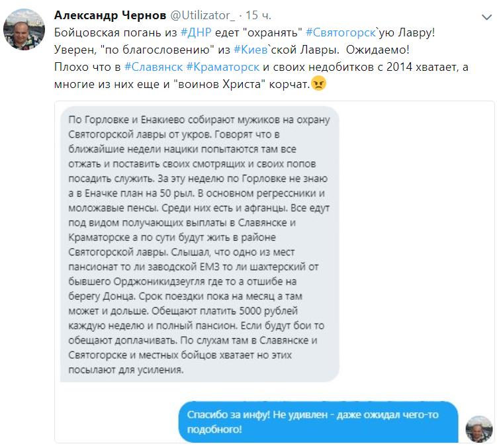497x448 pixels.
Task: Open hashtag #Киев
Action: click(250, 50)
